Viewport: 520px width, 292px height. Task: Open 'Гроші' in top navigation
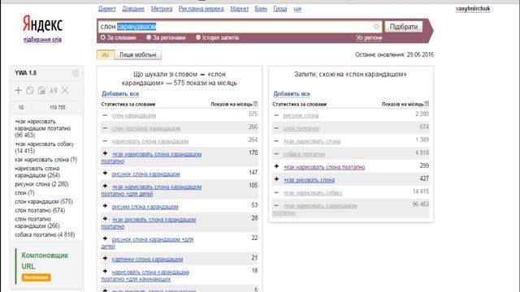280,9
